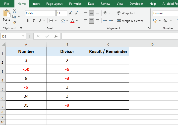The width and height of the screenshot is (178, 125).
Task: Switch to Developer tab
Action: tap(136, 4)
